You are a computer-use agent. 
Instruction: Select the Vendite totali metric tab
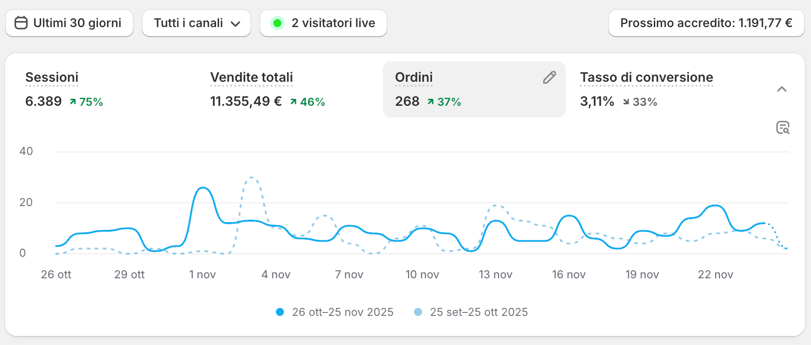251,77
